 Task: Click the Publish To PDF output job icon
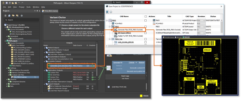(116, 36)
